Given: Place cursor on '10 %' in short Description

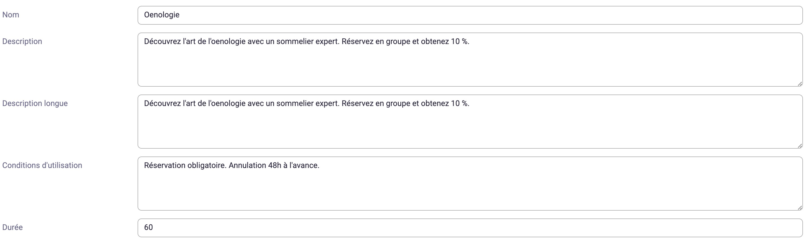Looking at the screenshot, I should [x=459, y=41].
